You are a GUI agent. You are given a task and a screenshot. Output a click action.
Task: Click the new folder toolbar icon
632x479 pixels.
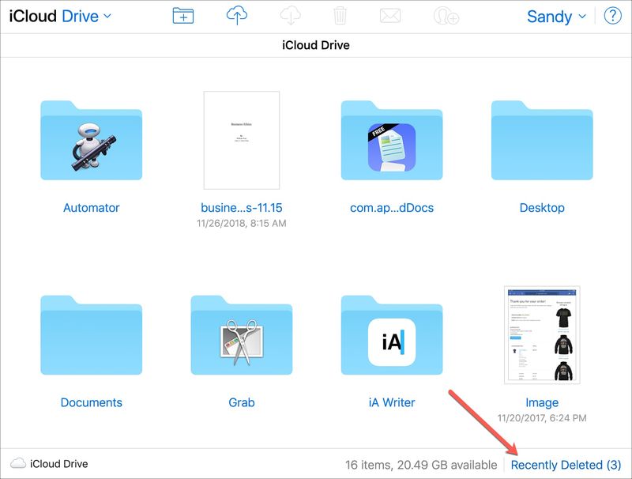pos(183,16)
